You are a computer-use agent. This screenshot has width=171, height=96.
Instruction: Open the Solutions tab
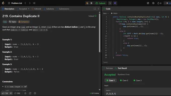click(49, 9)
